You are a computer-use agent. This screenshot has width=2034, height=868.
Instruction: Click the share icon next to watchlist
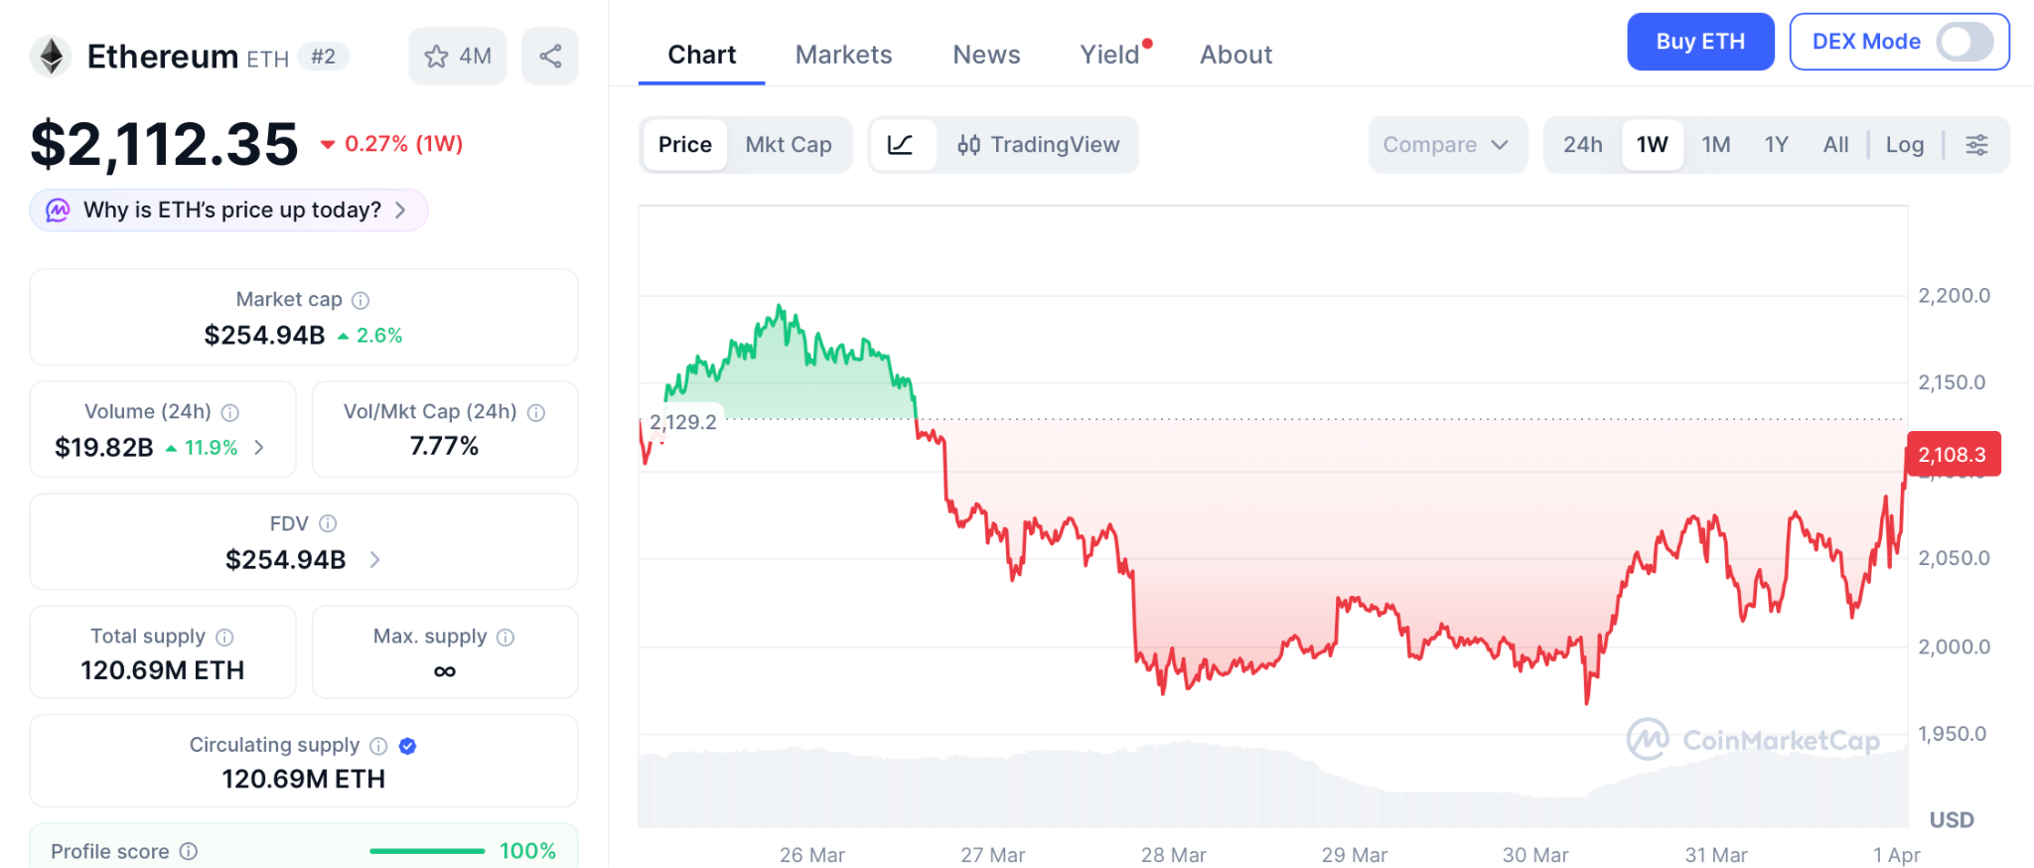pyautogui.click(x=550, y=56)
